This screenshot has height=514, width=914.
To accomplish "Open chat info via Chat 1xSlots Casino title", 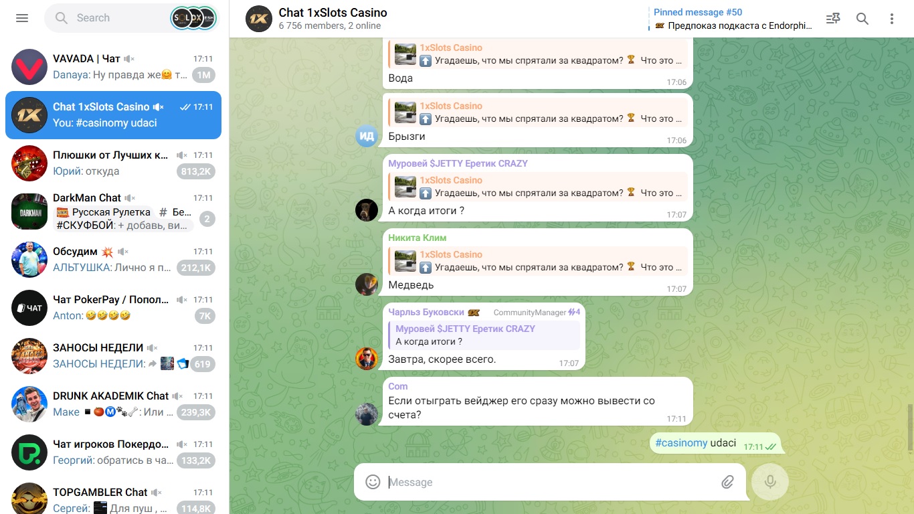I will [x=333, y=13].
